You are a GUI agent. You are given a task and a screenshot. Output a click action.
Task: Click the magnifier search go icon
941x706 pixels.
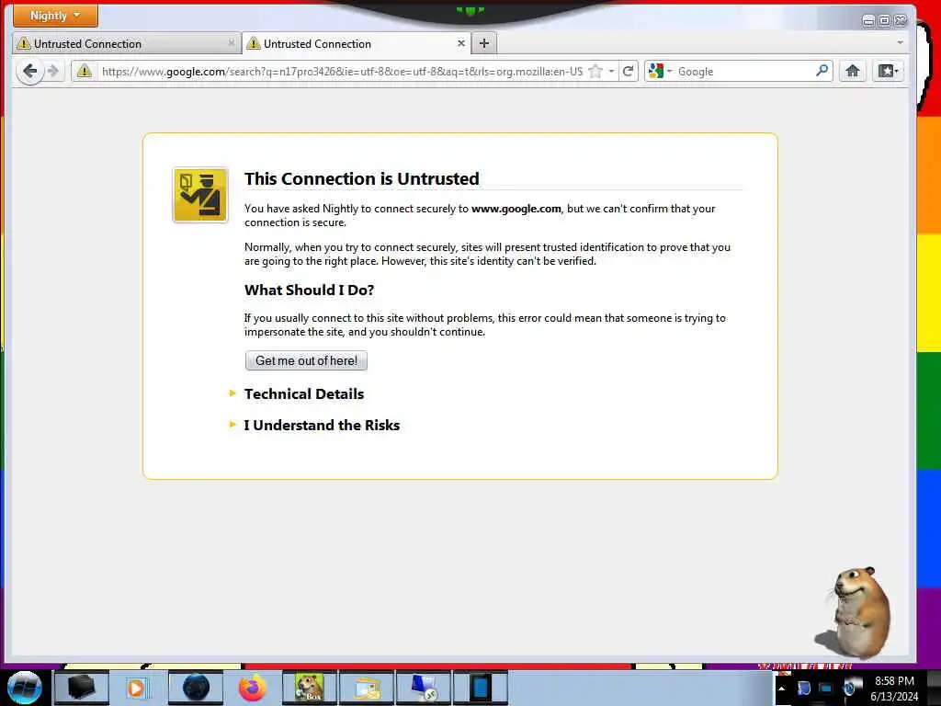(x=822, y=71)
